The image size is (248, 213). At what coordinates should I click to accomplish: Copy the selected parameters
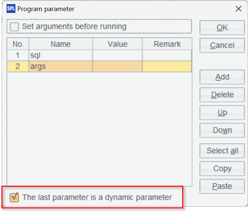(x=222, y=169)
